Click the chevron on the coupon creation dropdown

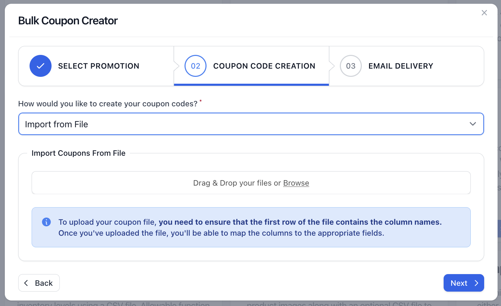click(473, 124)
